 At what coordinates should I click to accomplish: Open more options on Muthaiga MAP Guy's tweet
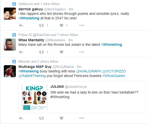point(82,118)
